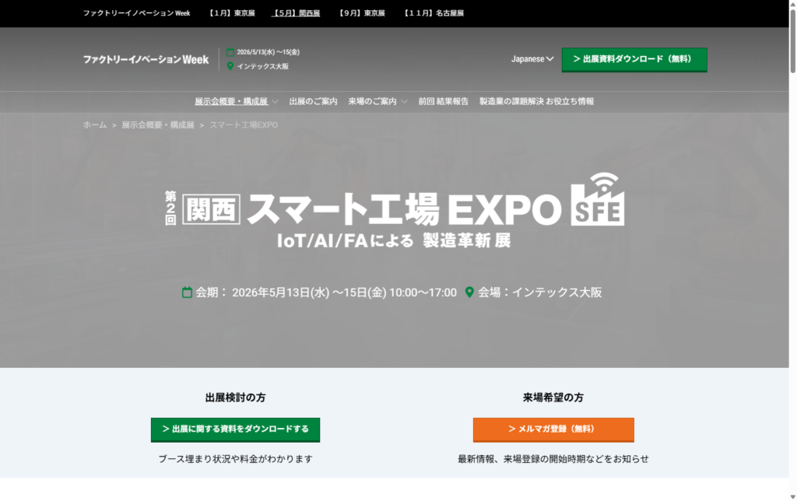Open the 前回 結果報告 menu item
Screen dimensions: 797x501
coord(443,101)
